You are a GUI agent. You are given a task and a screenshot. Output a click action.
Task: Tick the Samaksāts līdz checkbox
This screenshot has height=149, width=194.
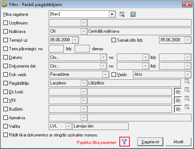point(114,40)
